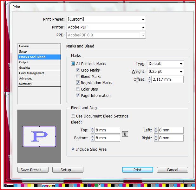Enable Color Bars checkbox
Image resolution: width=196 pixels, height=190 pixels.
click(78, 89)
